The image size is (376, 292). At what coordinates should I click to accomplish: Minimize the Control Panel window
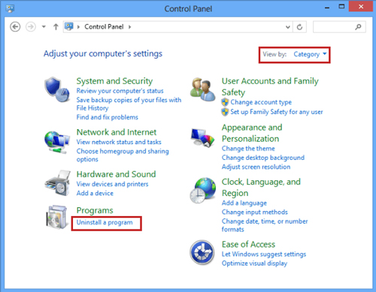327,8
